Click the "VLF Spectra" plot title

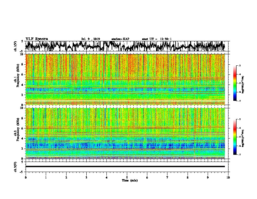coord(37,39)
